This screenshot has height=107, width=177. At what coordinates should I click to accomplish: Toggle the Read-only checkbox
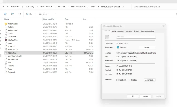(117, 80)
